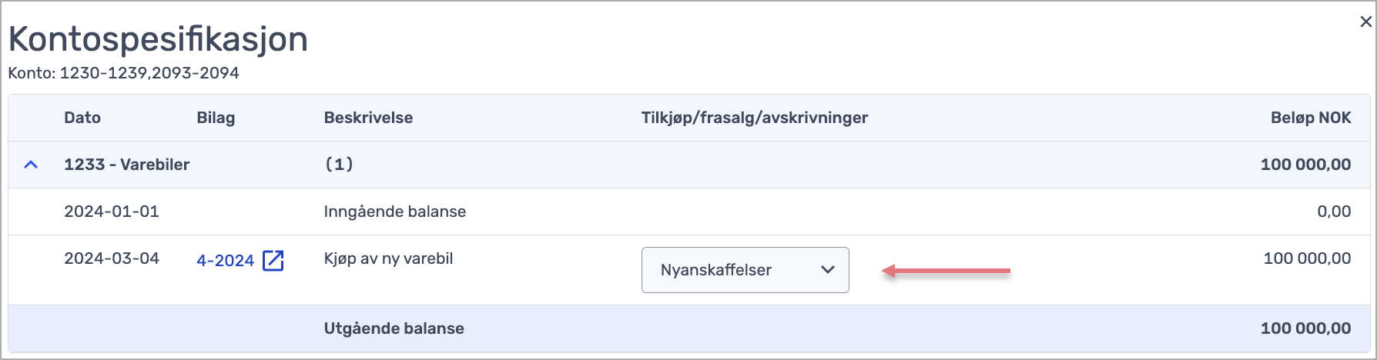
Task: Select the Inngående balanse row text
Action: pos(395,212)
